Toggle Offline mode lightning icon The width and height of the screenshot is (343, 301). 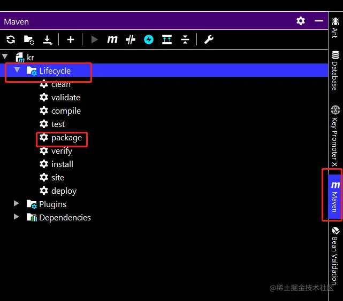click(x=149, y=39)
